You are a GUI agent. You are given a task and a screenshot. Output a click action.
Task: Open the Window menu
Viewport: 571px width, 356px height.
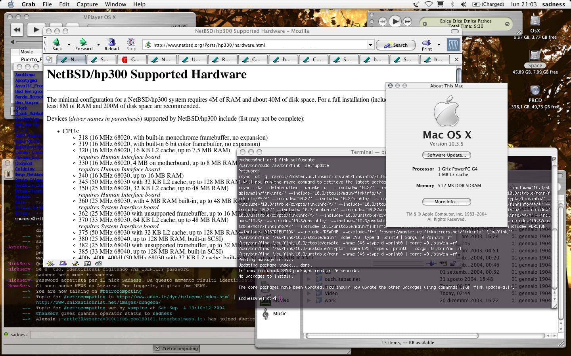(x=115, y=4)
